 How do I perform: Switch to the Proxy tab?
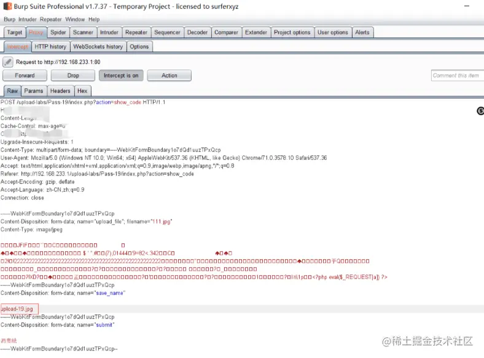click(36, 33)
